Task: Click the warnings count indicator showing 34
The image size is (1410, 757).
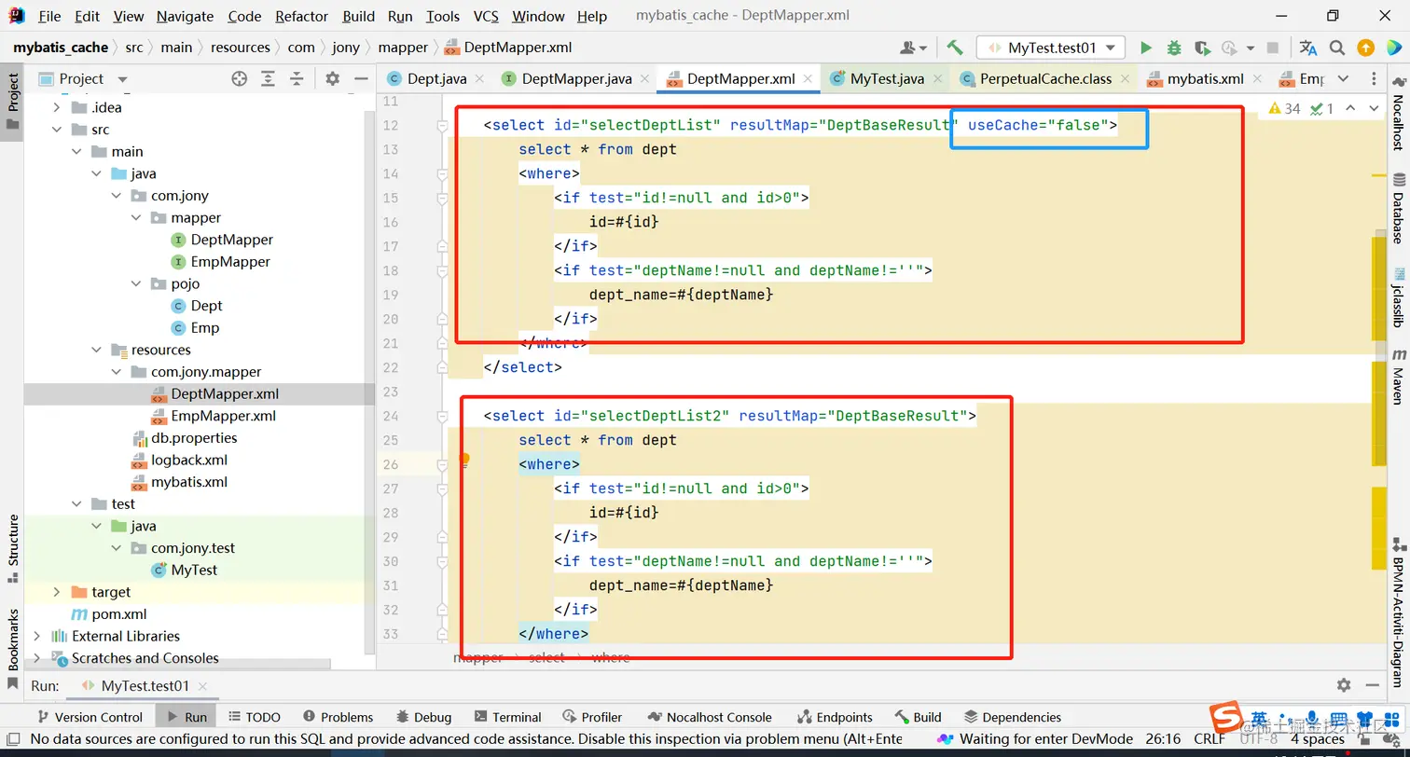Action: [x=1284, y=109]
